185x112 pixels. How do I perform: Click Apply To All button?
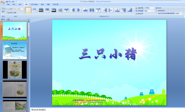pyautogui.click(x=139, y=14)
